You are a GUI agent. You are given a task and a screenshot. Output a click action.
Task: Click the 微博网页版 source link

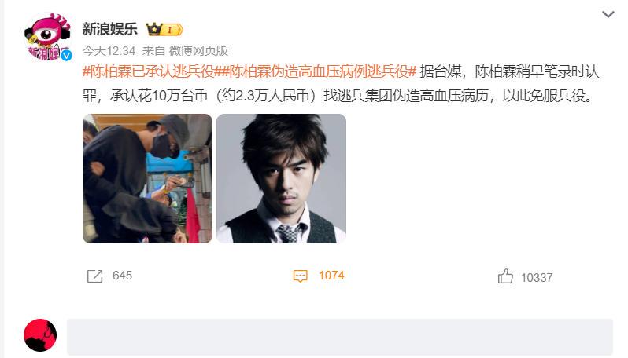198,51
